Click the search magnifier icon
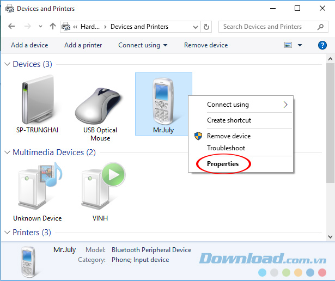 click(x=320, y=27)
